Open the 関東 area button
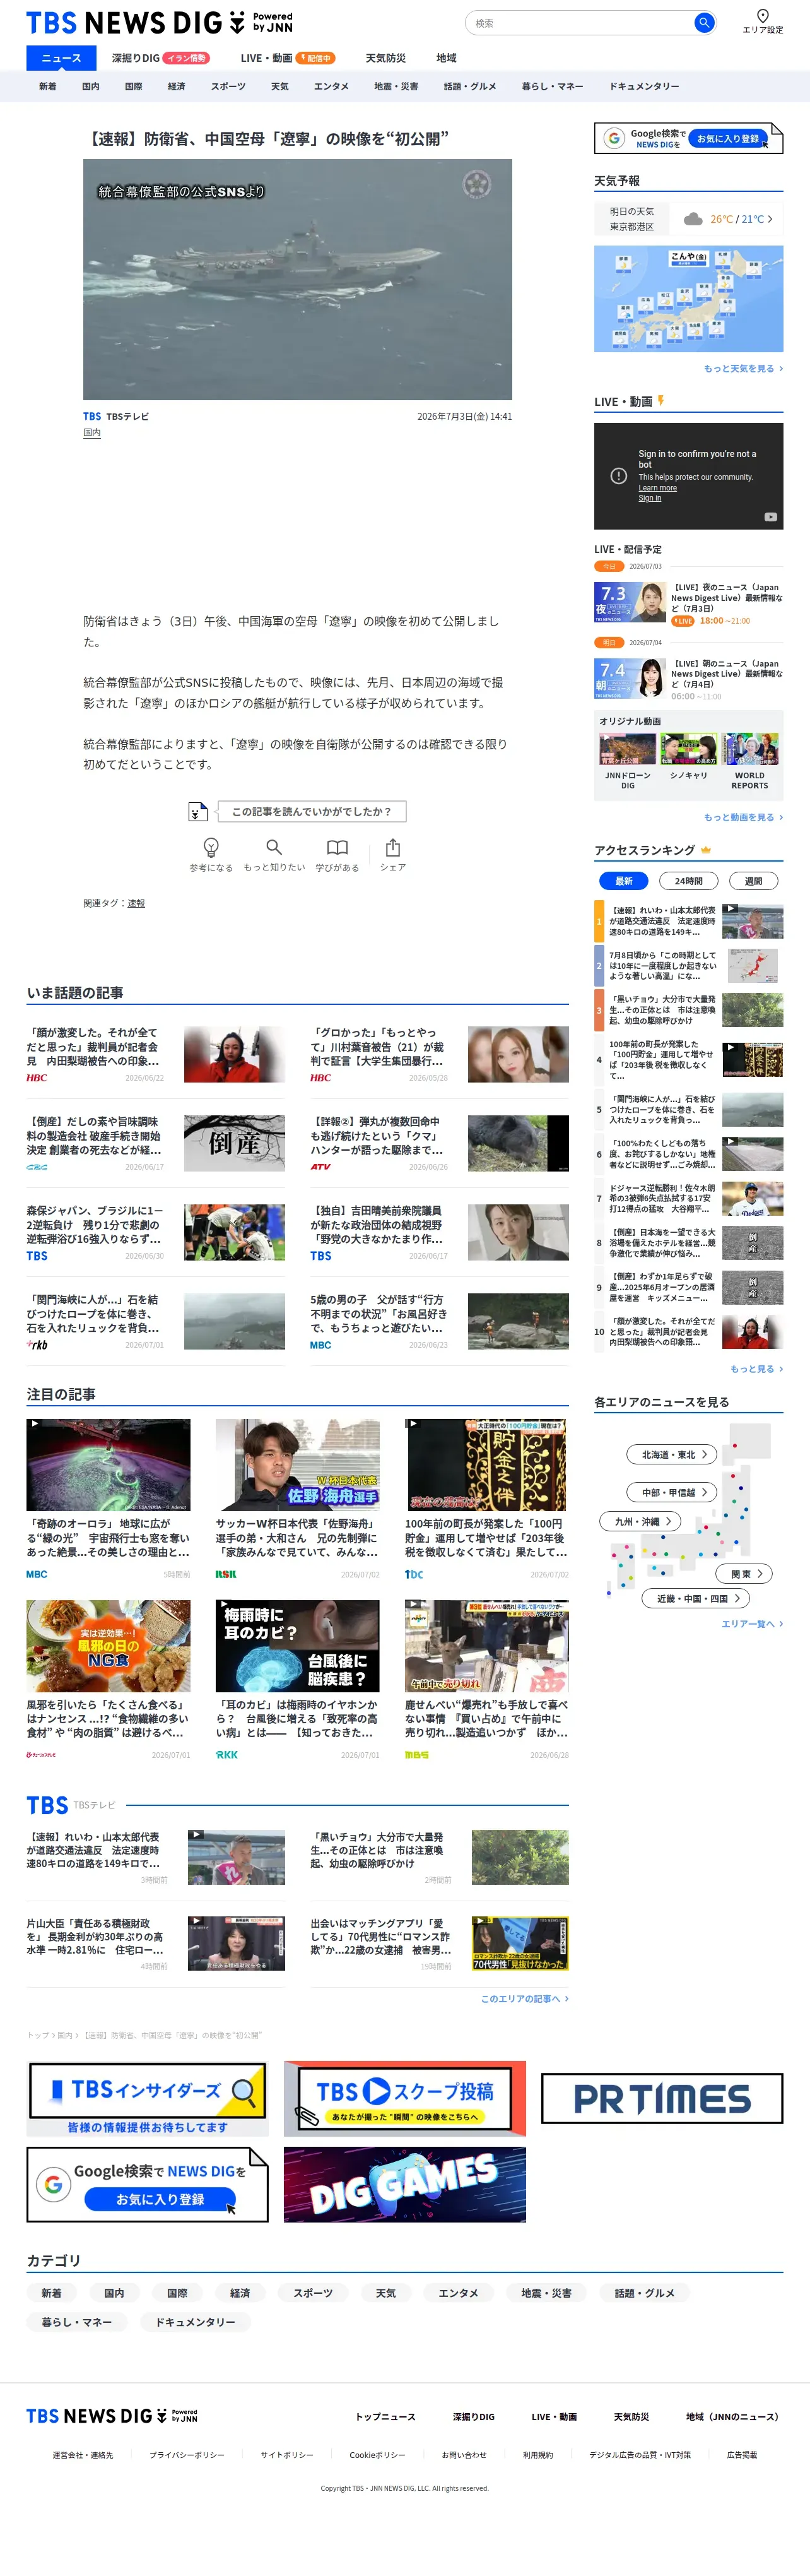The height and width of the screenshot is (2576, 810). click(745, 1573)
